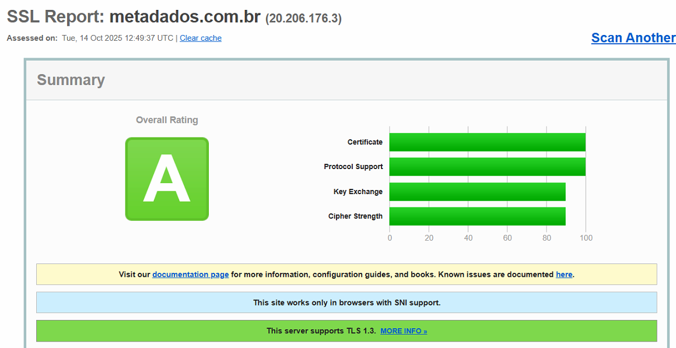This screenshot has width=676, height=348.
Task: Click the 100 mark on chart axis
Action: coord(586,238)
